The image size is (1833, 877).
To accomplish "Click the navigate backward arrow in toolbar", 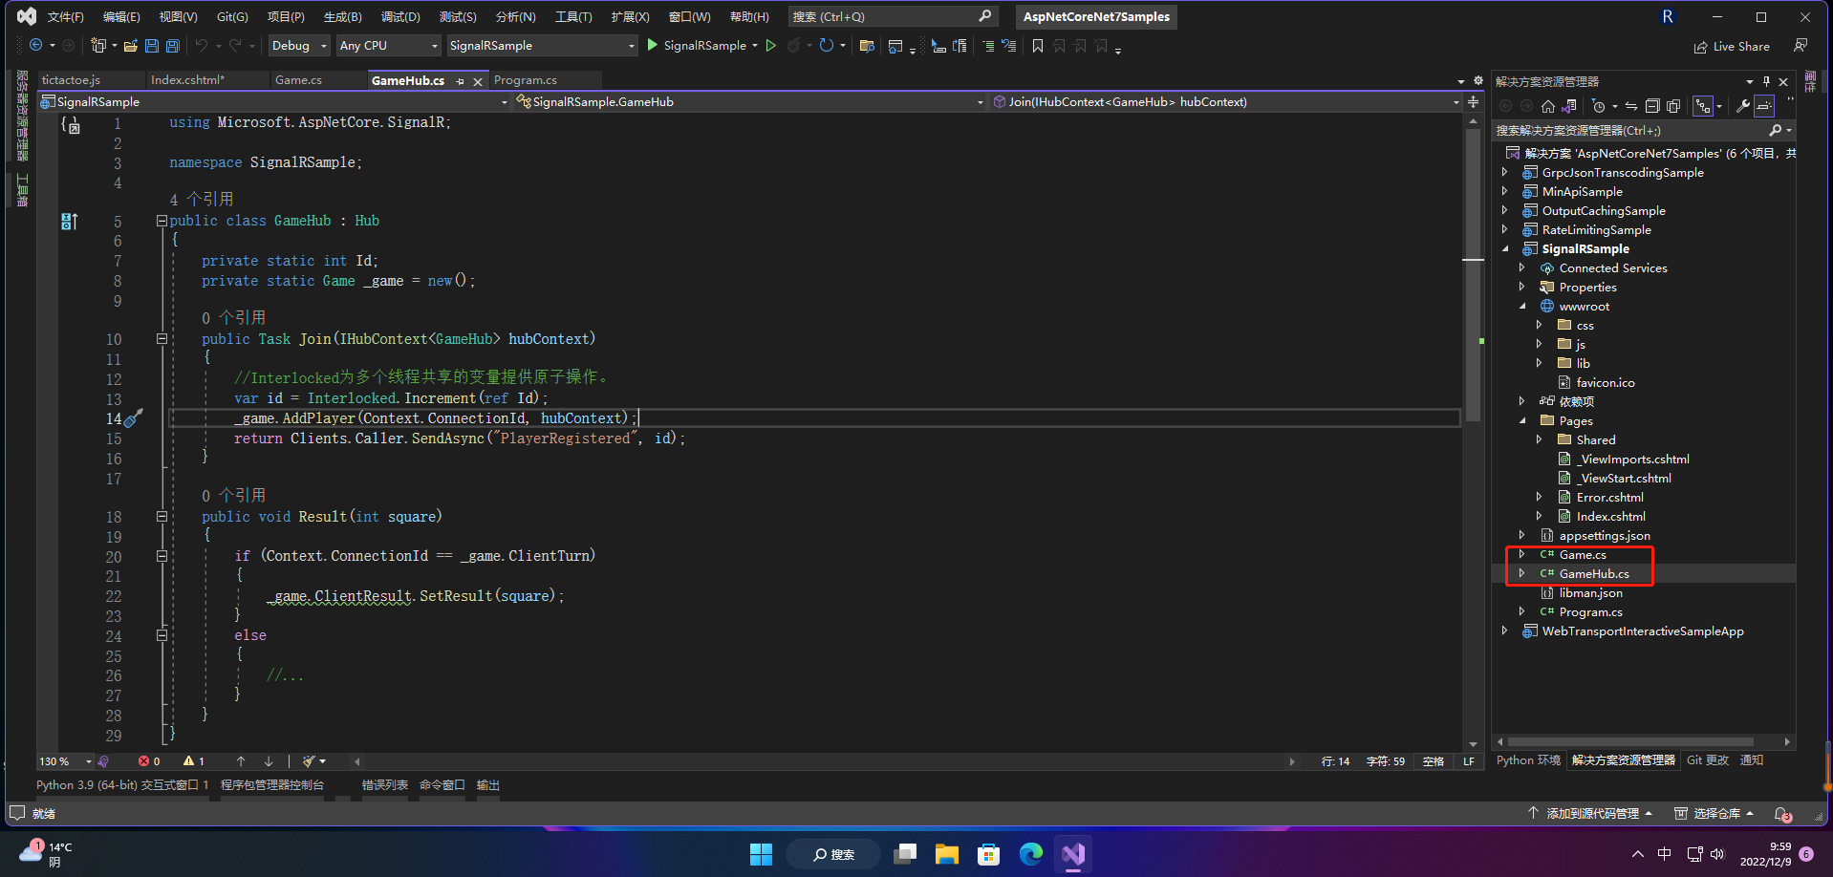I will (36, 46).
